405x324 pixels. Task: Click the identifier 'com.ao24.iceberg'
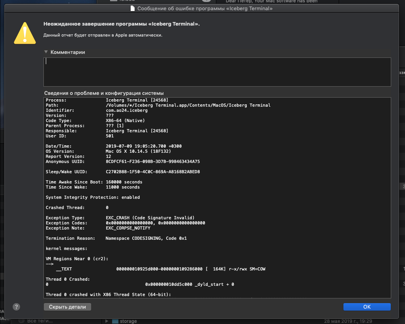tap(127, 110)
